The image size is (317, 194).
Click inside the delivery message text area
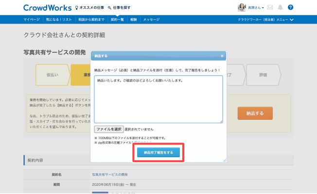pyautogui.click(x=158, y=99)
